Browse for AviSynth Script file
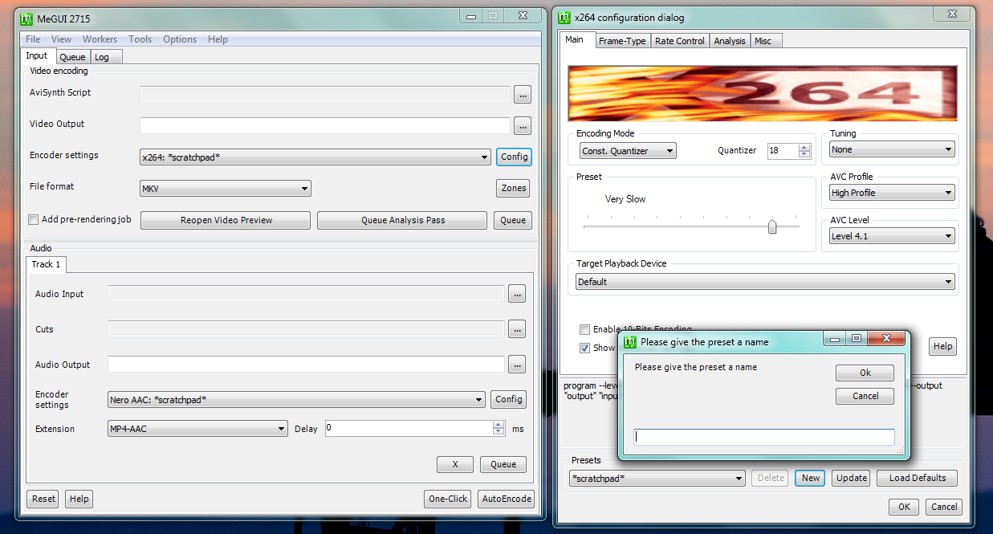 523,95
